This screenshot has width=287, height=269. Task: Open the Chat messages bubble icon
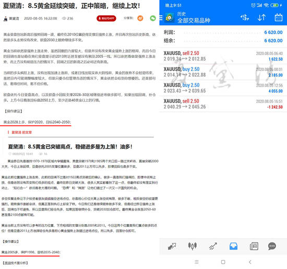coord(272,246)
